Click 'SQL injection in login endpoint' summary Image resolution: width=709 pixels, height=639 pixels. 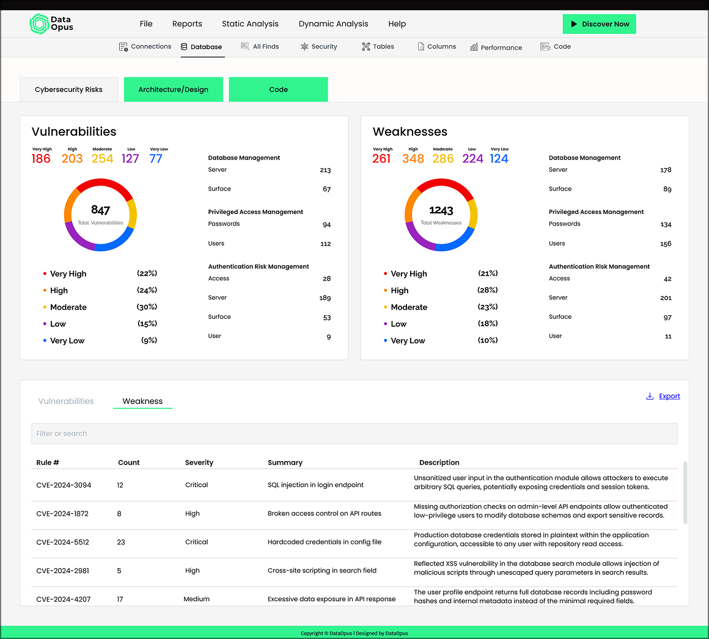315,484
